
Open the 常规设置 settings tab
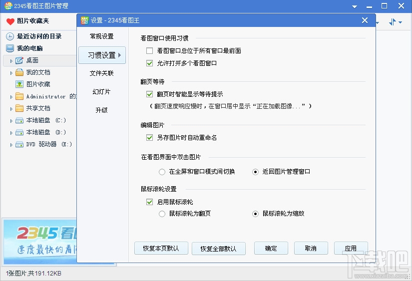pos(102,36)
